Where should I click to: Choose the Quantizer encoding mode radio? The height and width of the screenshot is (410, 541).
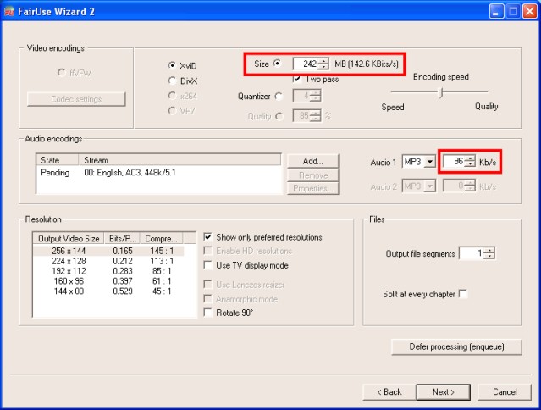pos(279,97)
